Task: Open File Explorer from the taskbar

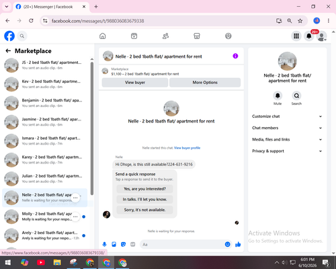Action: point(57,262)
